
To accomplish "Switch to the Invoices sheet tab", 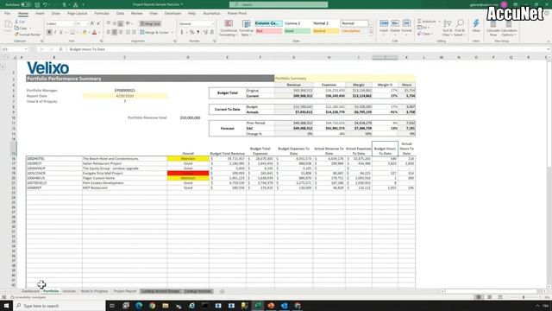I will coord(69,291).
